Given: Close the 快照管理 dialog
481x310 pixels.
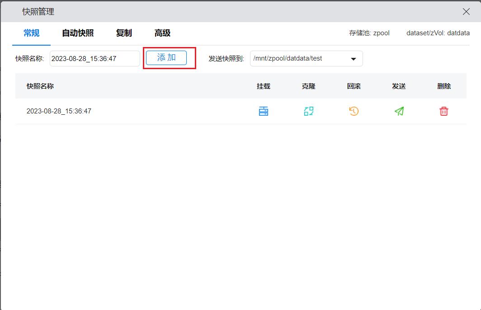Looking at the screenshot, I should pyautogui.click(x=466, y=12).
